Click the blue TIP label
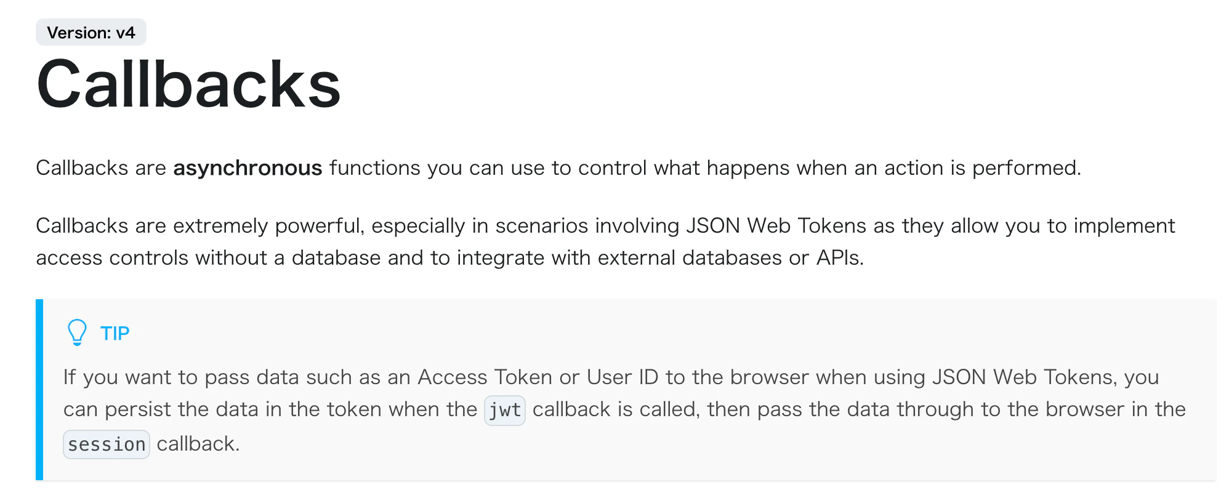The image size is (1229, 495). pyautogui.click(x=115, y=333)
